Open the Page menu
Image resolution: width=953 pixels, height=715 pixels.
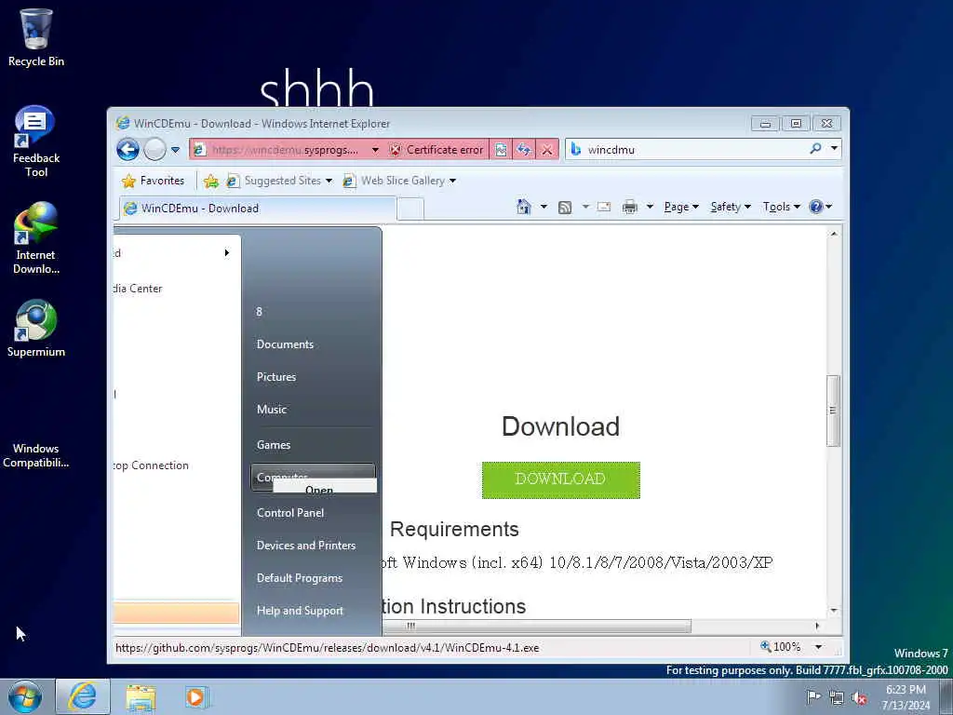coord(680,207)
